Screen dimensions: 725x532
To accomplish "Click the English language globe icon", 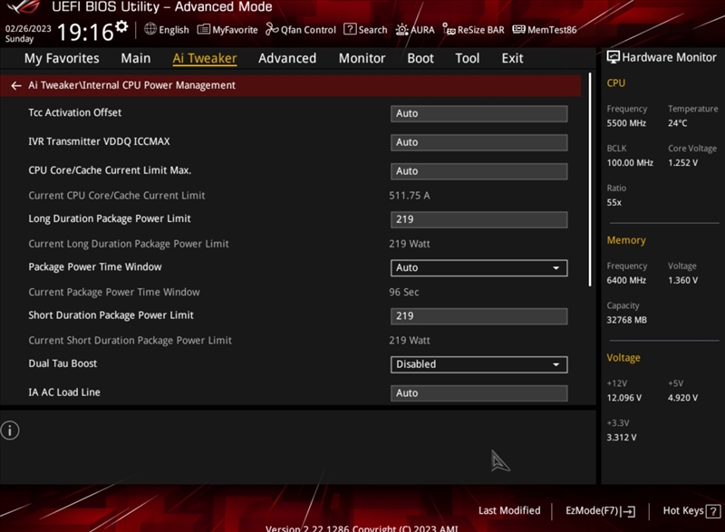I will coord(150,29).
